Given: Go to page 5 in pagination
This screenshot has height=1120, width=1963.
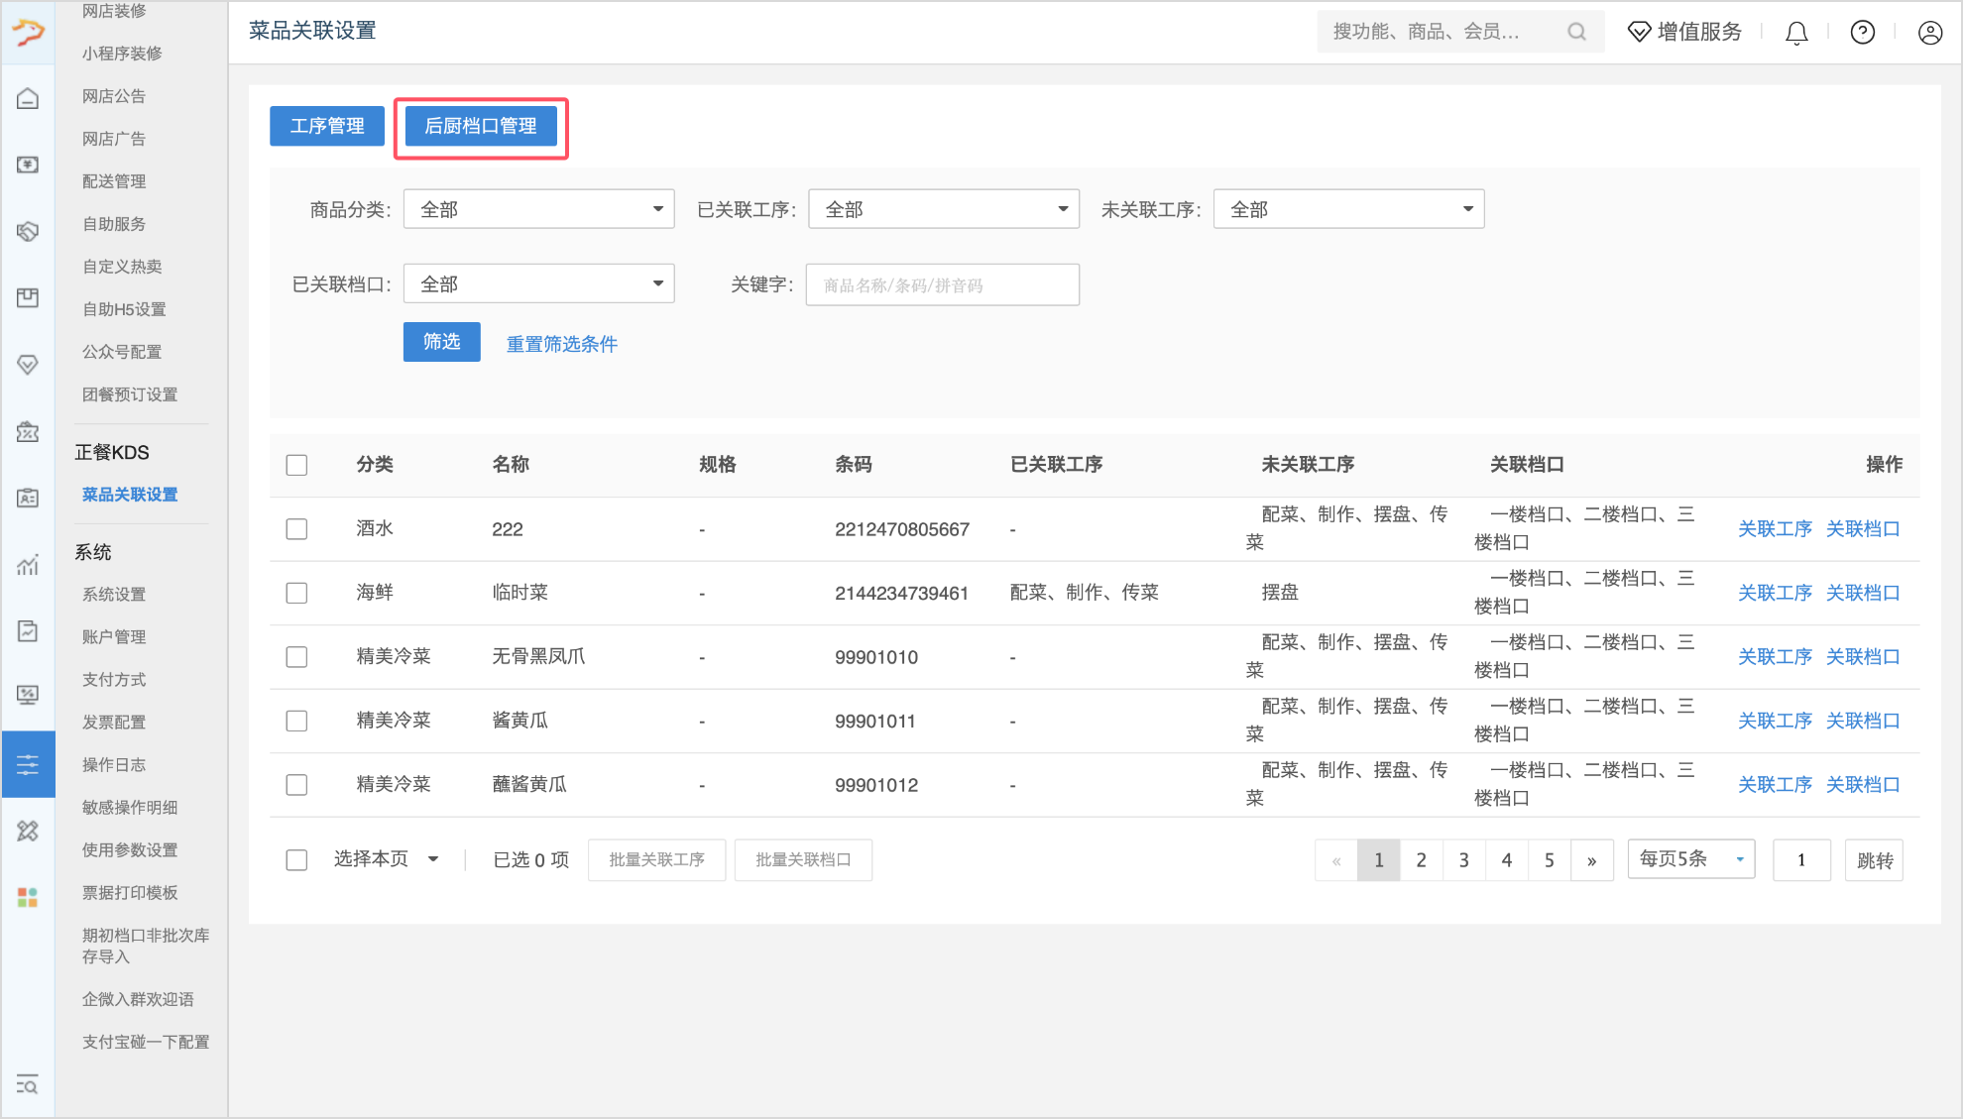Looking at the screenshot, I should [x=1550, y=860].
